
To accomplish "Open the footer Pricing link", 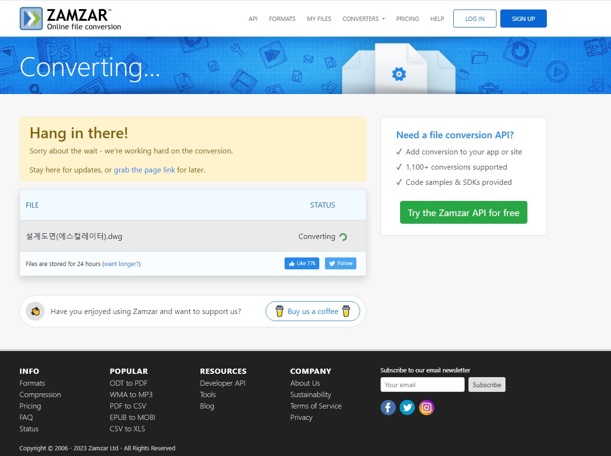I will pos(30,406).
